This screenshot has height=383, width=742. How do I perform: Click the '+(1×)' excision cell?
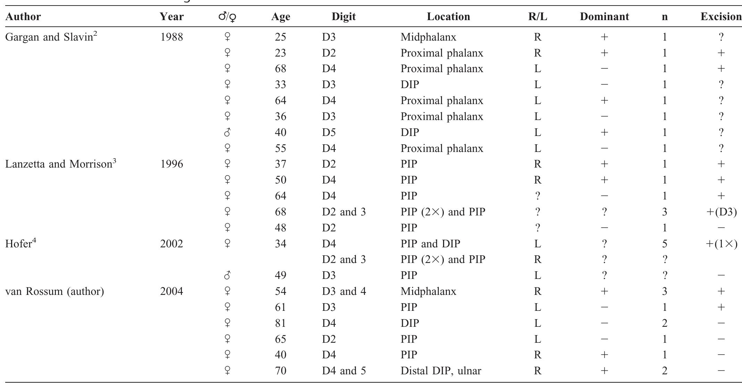pos(721,244)
